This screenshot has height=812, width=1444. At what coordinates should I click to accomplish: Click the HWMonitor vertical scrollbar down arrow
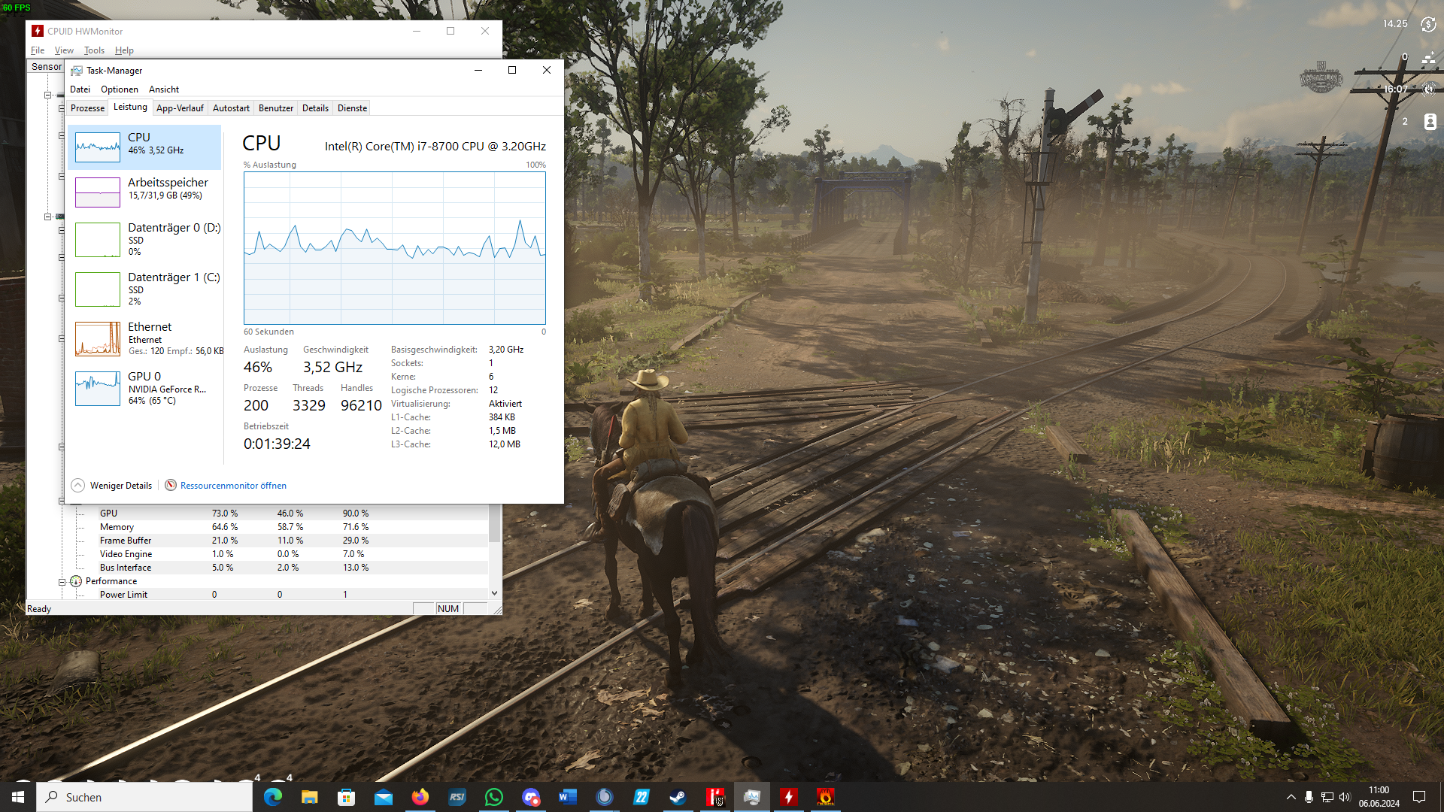point(494,593)
